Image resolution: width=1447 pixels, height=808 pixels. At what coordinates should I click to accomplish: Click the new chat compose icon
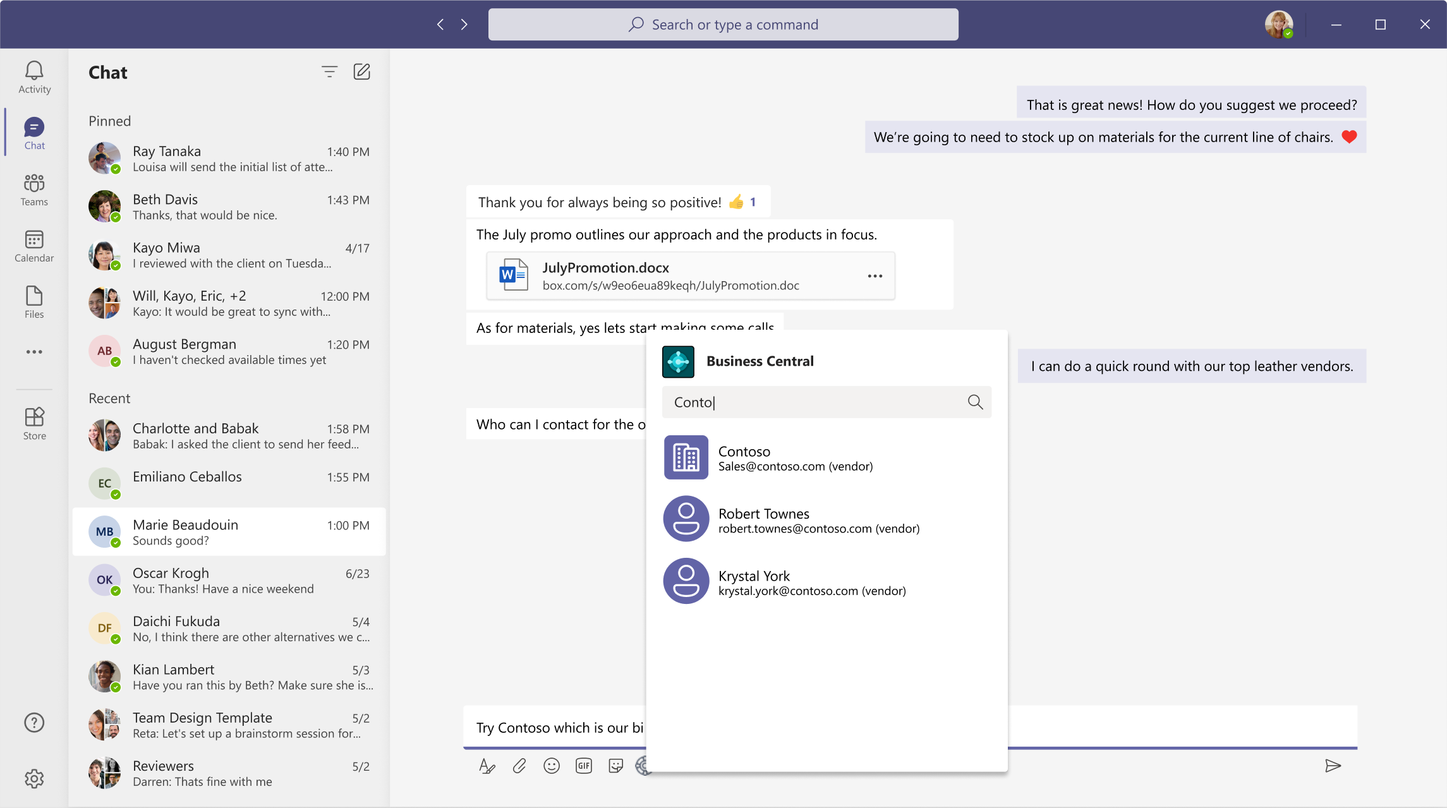(x=361, y=71)
